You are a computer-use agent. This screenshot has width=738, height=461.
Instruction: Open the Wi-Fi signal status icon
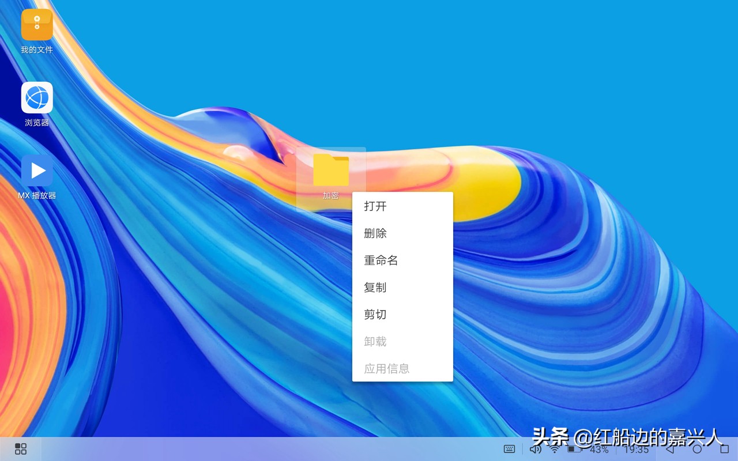[555, 448]
